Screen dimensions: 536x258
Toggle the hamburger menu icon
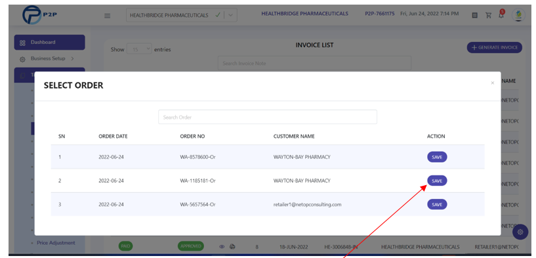[108, 16]
